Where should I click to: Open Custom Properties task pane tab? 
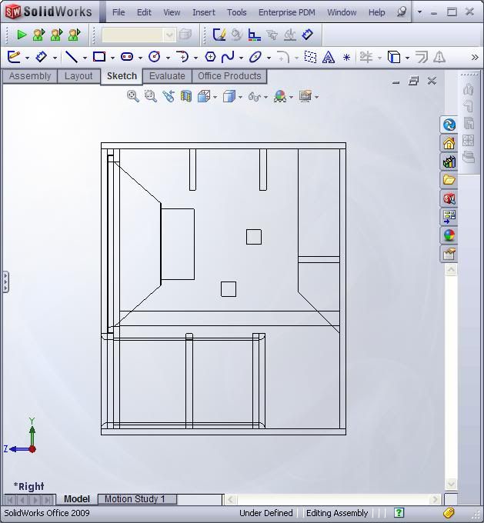449,254
